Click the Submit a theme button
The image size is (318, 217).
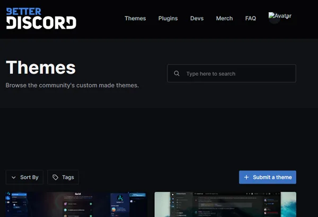point(268,177)
